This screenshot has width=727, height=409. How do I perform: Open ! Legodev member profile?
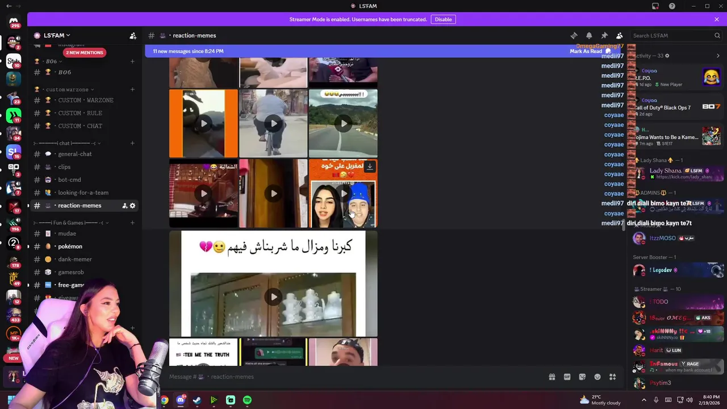tap(678, 270)
